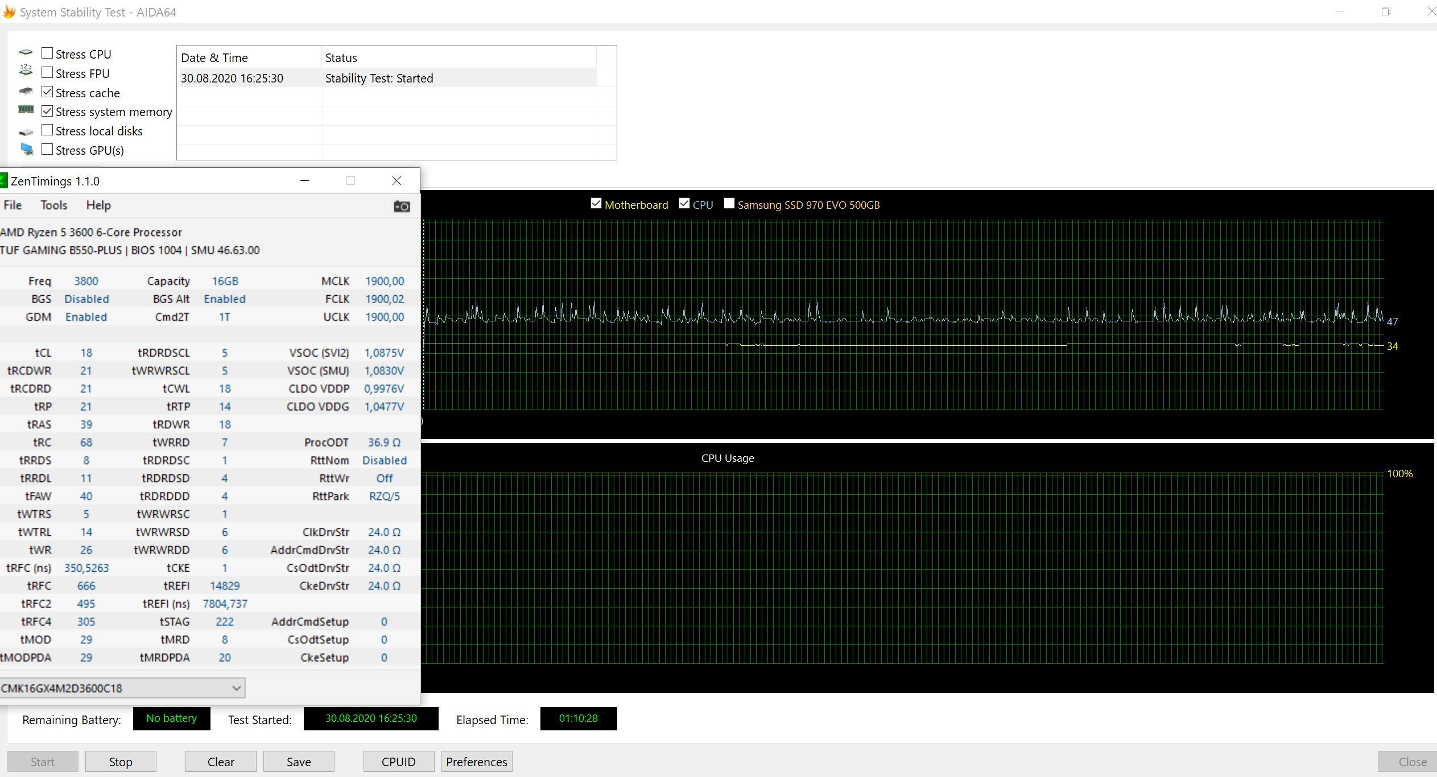The height and width of the screenshot is (777, 1437).
Task: Open the ZenTimings Help menu
Action: (x=98, y=205)
